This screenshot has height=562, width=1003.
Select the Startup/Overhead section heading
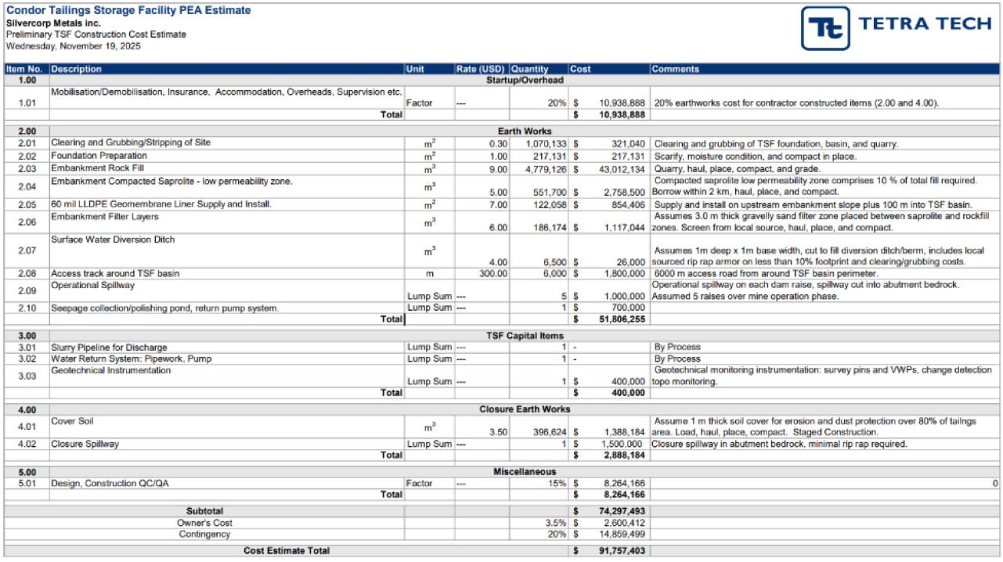(524, 80)
